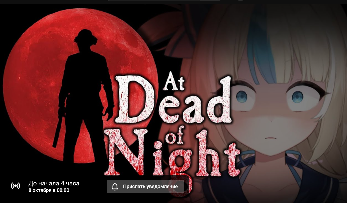Click the "До начала 4 часа" countdown text
This screenshot has height=203, width=347.
point(54,183)
